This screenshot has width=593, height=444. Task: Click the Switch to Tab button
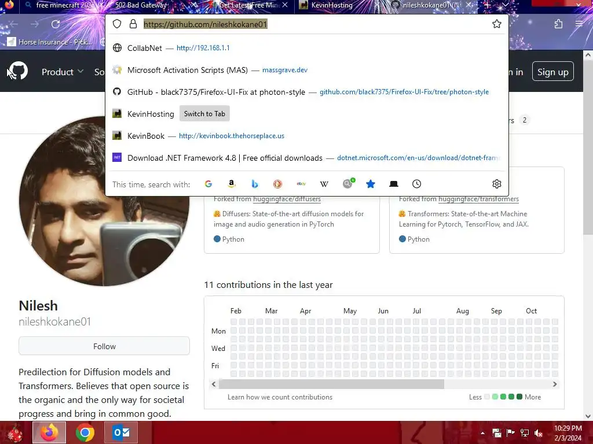tap(204, 114)
